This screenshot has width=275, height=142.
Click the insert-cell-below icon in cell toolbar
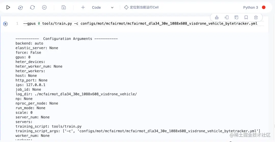pos(226,17)
